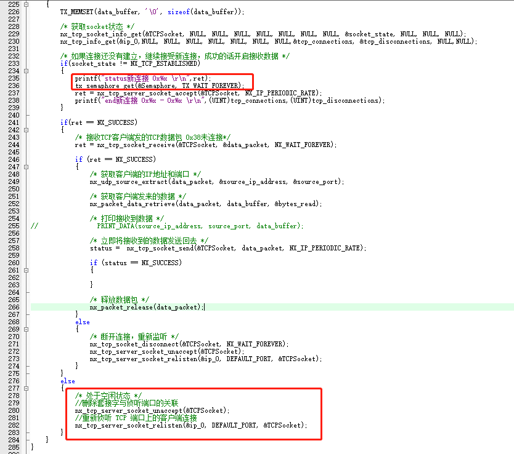
Task: Collapse the fold marker at line 225
Action: (x=26, y=4)
